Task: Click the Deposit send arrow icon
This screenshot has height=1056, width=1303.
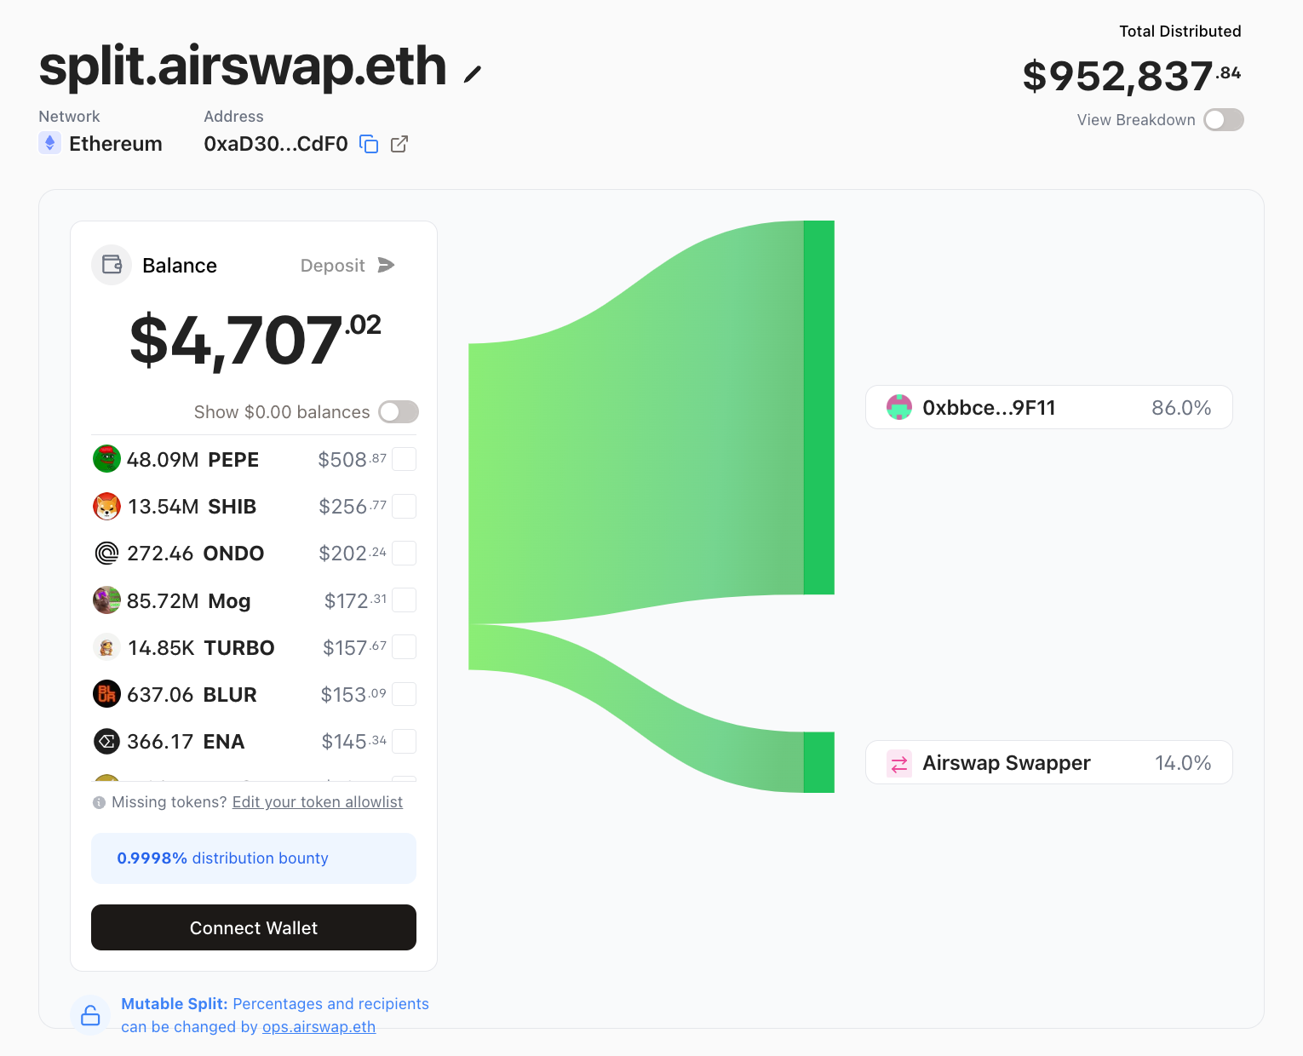Action: coord(386,265)
